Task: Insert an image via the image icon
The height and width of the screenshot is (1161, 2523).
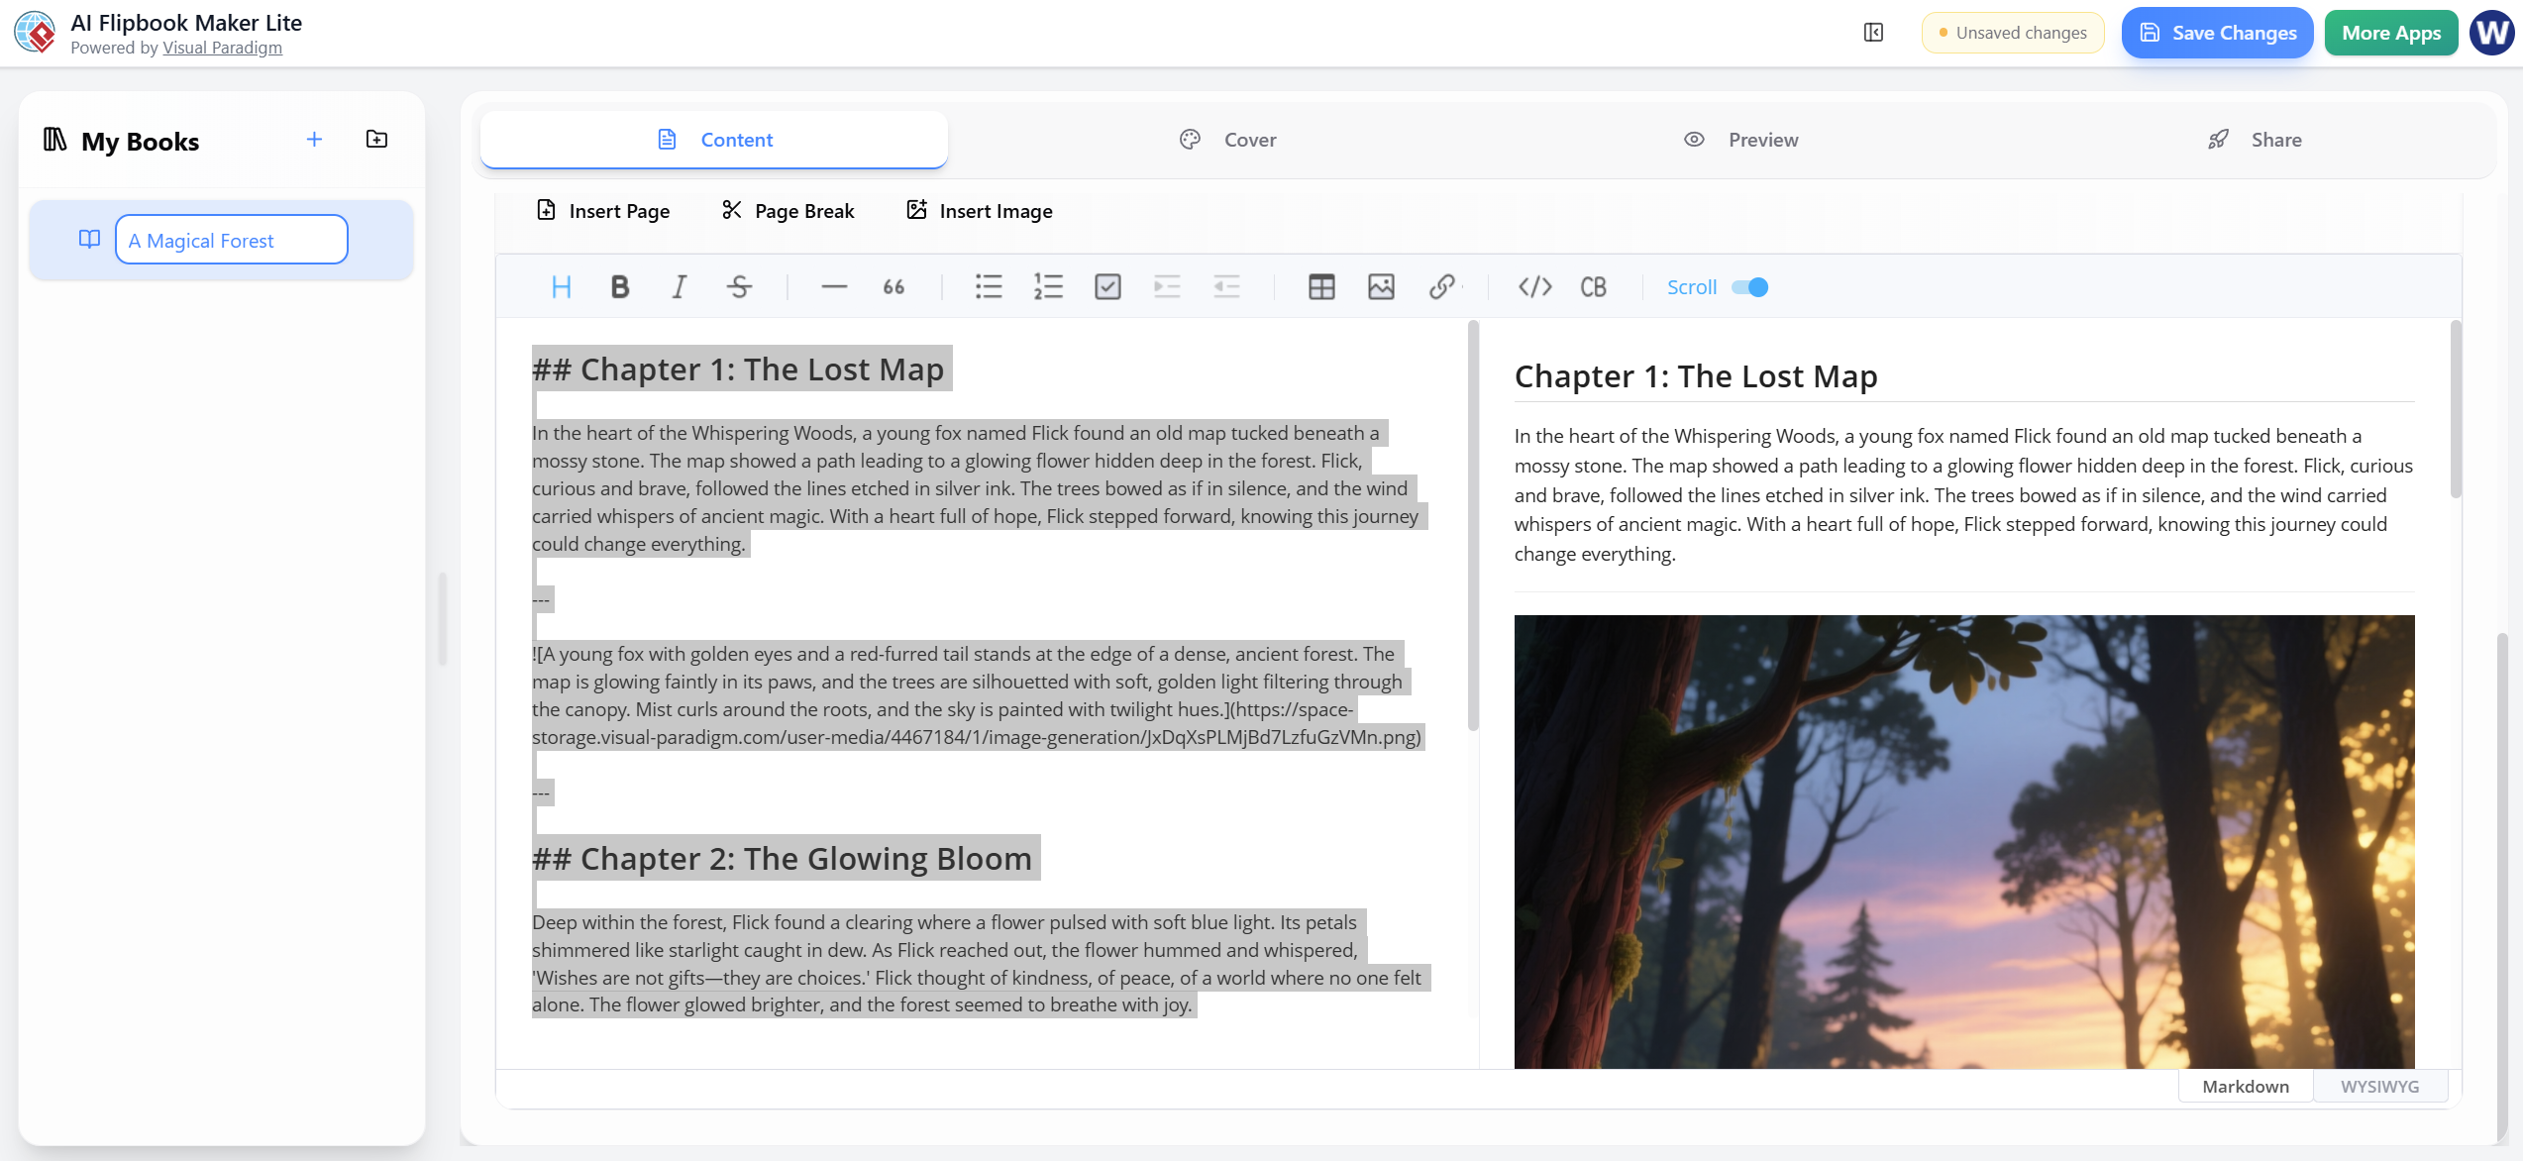Action: (x=1381, y=286)
